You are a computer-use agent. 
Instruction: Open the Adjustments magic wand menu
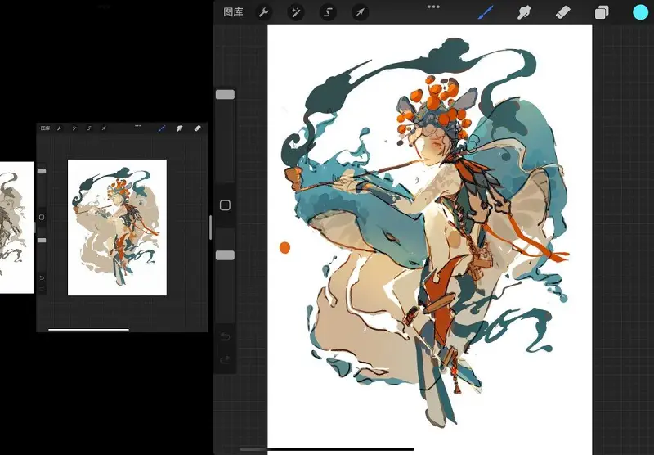pyautogui.click(x=296, y=12)
